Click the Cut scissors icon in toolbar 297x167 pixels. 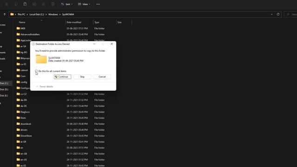pyautogui.click(x=6, y=4)
